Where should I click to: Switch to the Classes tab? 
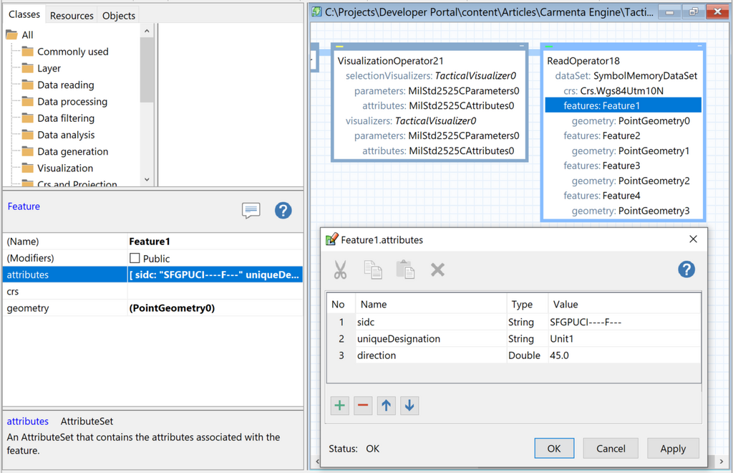(24, 14)
